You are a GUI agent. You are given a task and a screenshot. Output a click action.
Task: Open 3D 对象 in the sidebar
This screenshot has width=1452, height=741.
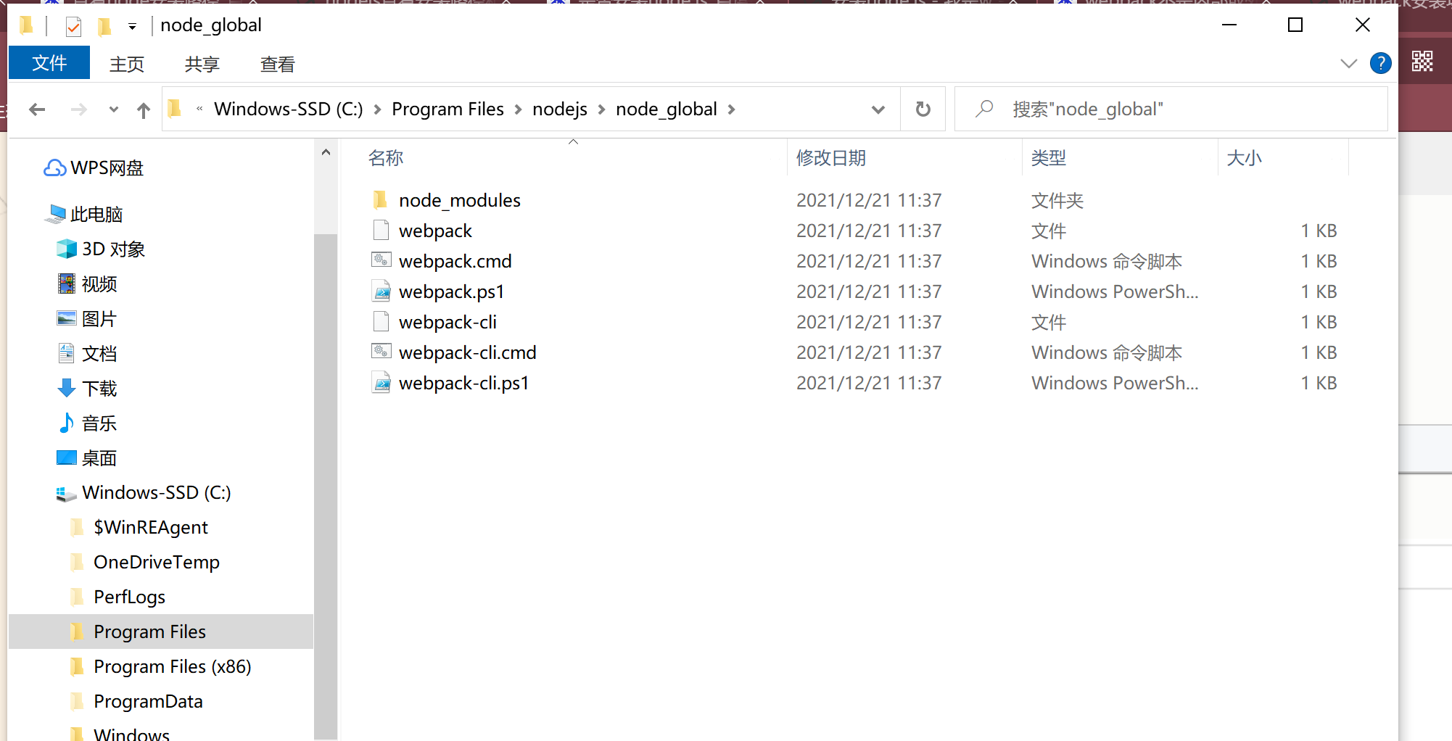coord(113,249)
